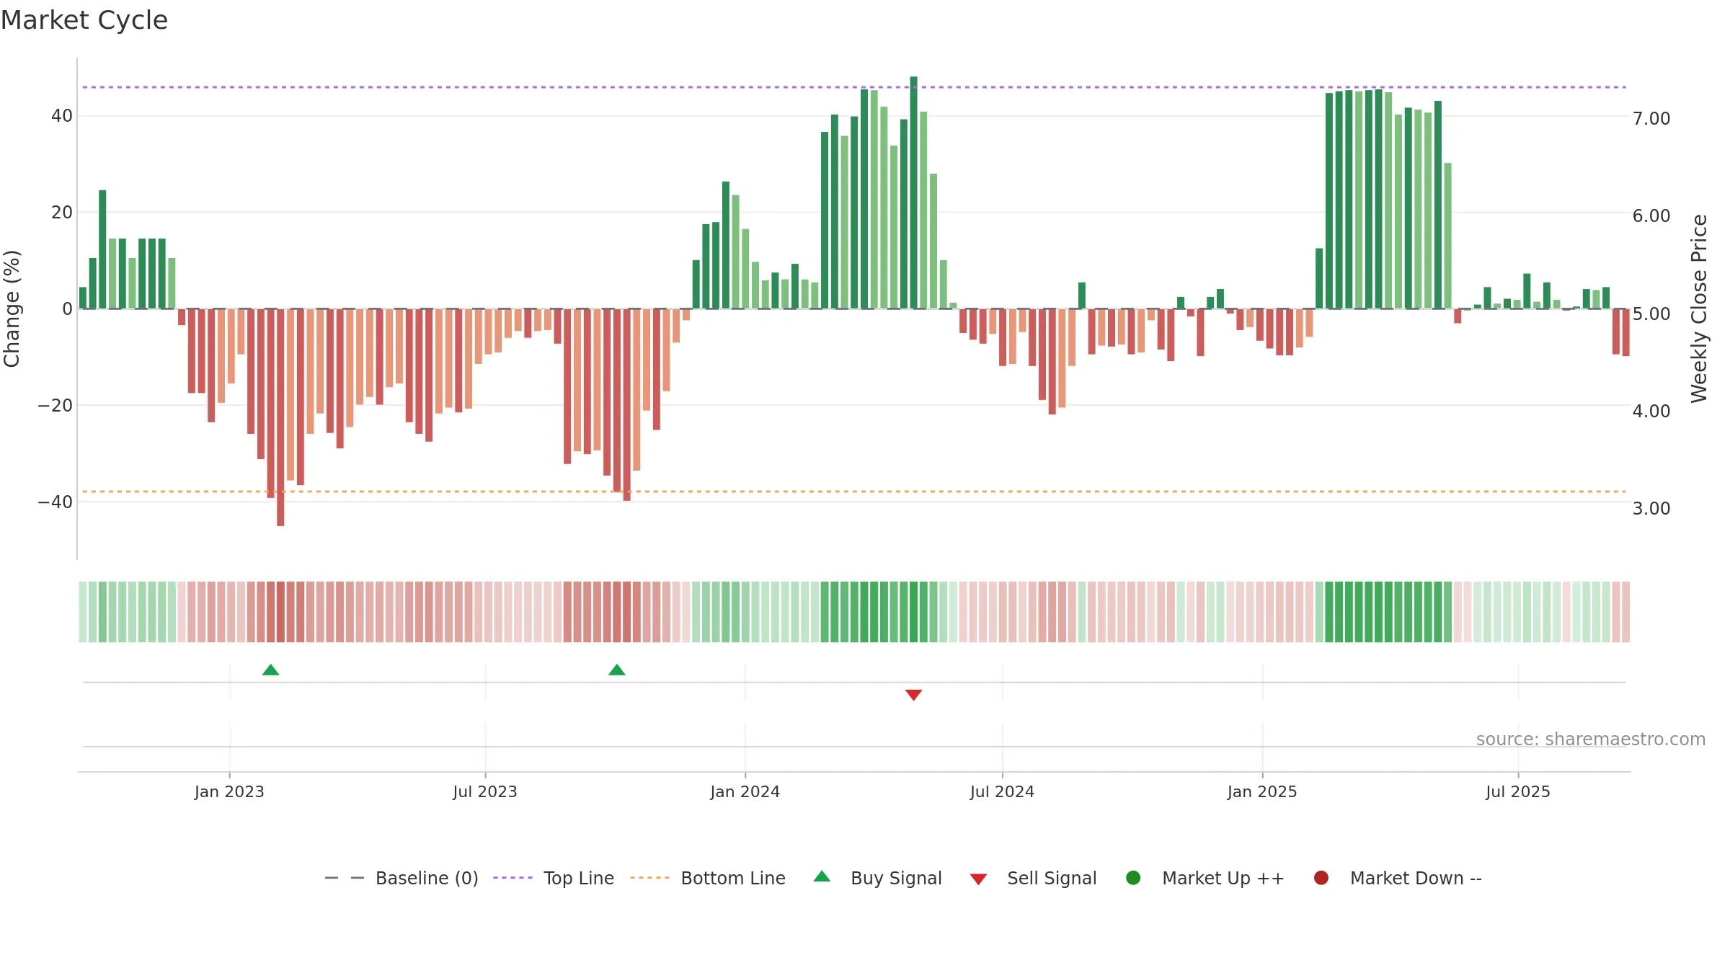Click the Jul 2025 axis label
Viewport: 1730px width, 973px height.
1518,791
